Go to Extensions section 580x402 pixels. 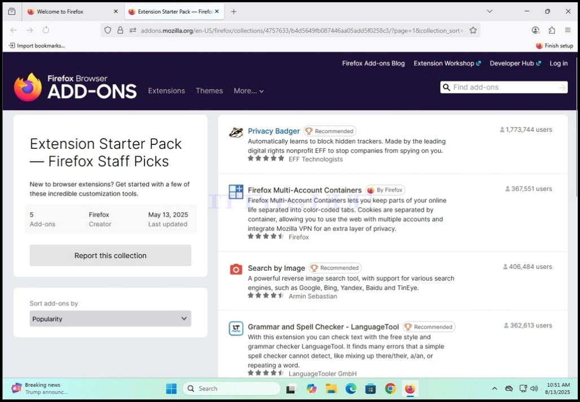pyautogui.click(x=166, y=91)
